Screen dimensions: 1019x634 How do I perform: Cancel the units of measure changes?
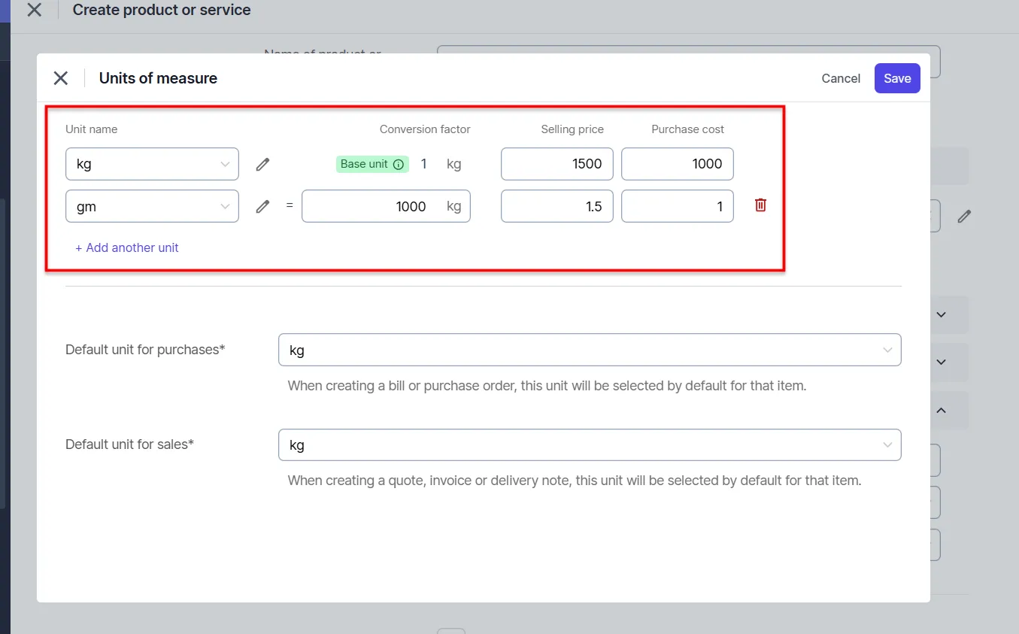[x=840, y=78]
